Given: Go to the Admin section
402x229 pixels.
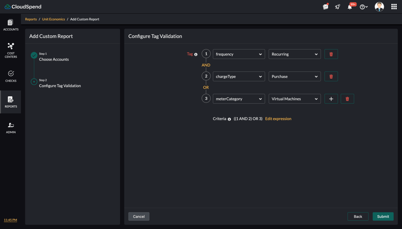Looking at the screenshot, I should coord(11,128).
